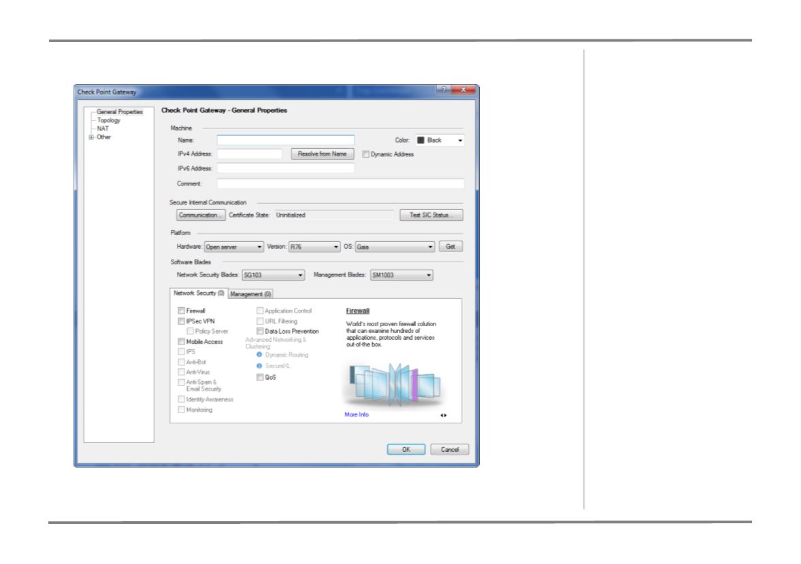Open Management Blades dropdown SM1003
Image resolution: width=801 pixels, height=564 pixels.
point(402,275)
